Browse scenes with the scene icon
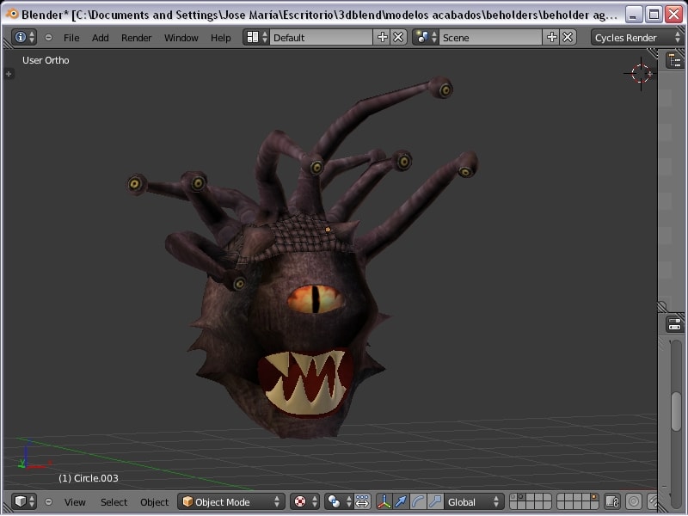The height and width of the screenshot is (516, 688). click(426, 37)
